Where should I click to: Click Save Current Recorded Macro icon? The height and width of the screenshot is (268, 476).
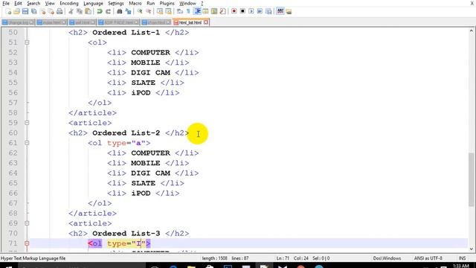tap(268, 12)
